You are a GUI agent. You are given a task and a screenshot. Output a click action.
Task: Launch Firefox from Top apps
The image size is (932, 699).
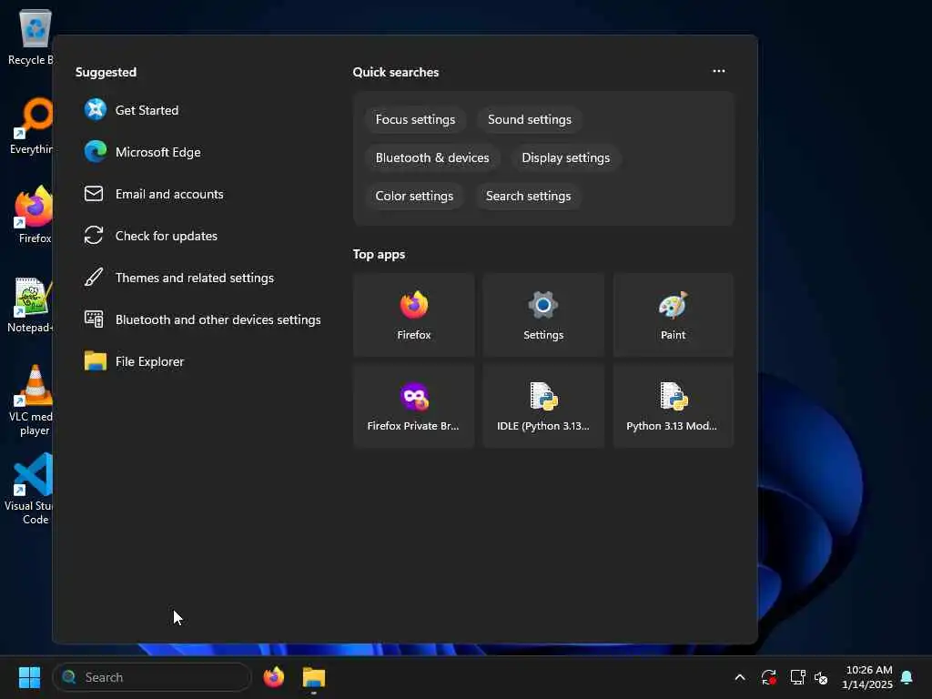(x=414, y=315)
